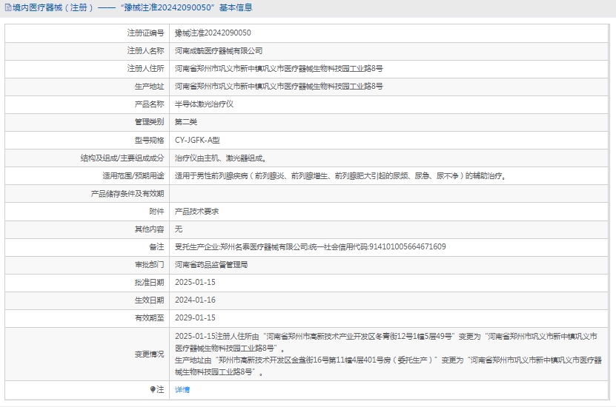This screenshot has width=616, height=407.
Task: Click the 注册人住所 address value
Action: click(x=279, y=69)
